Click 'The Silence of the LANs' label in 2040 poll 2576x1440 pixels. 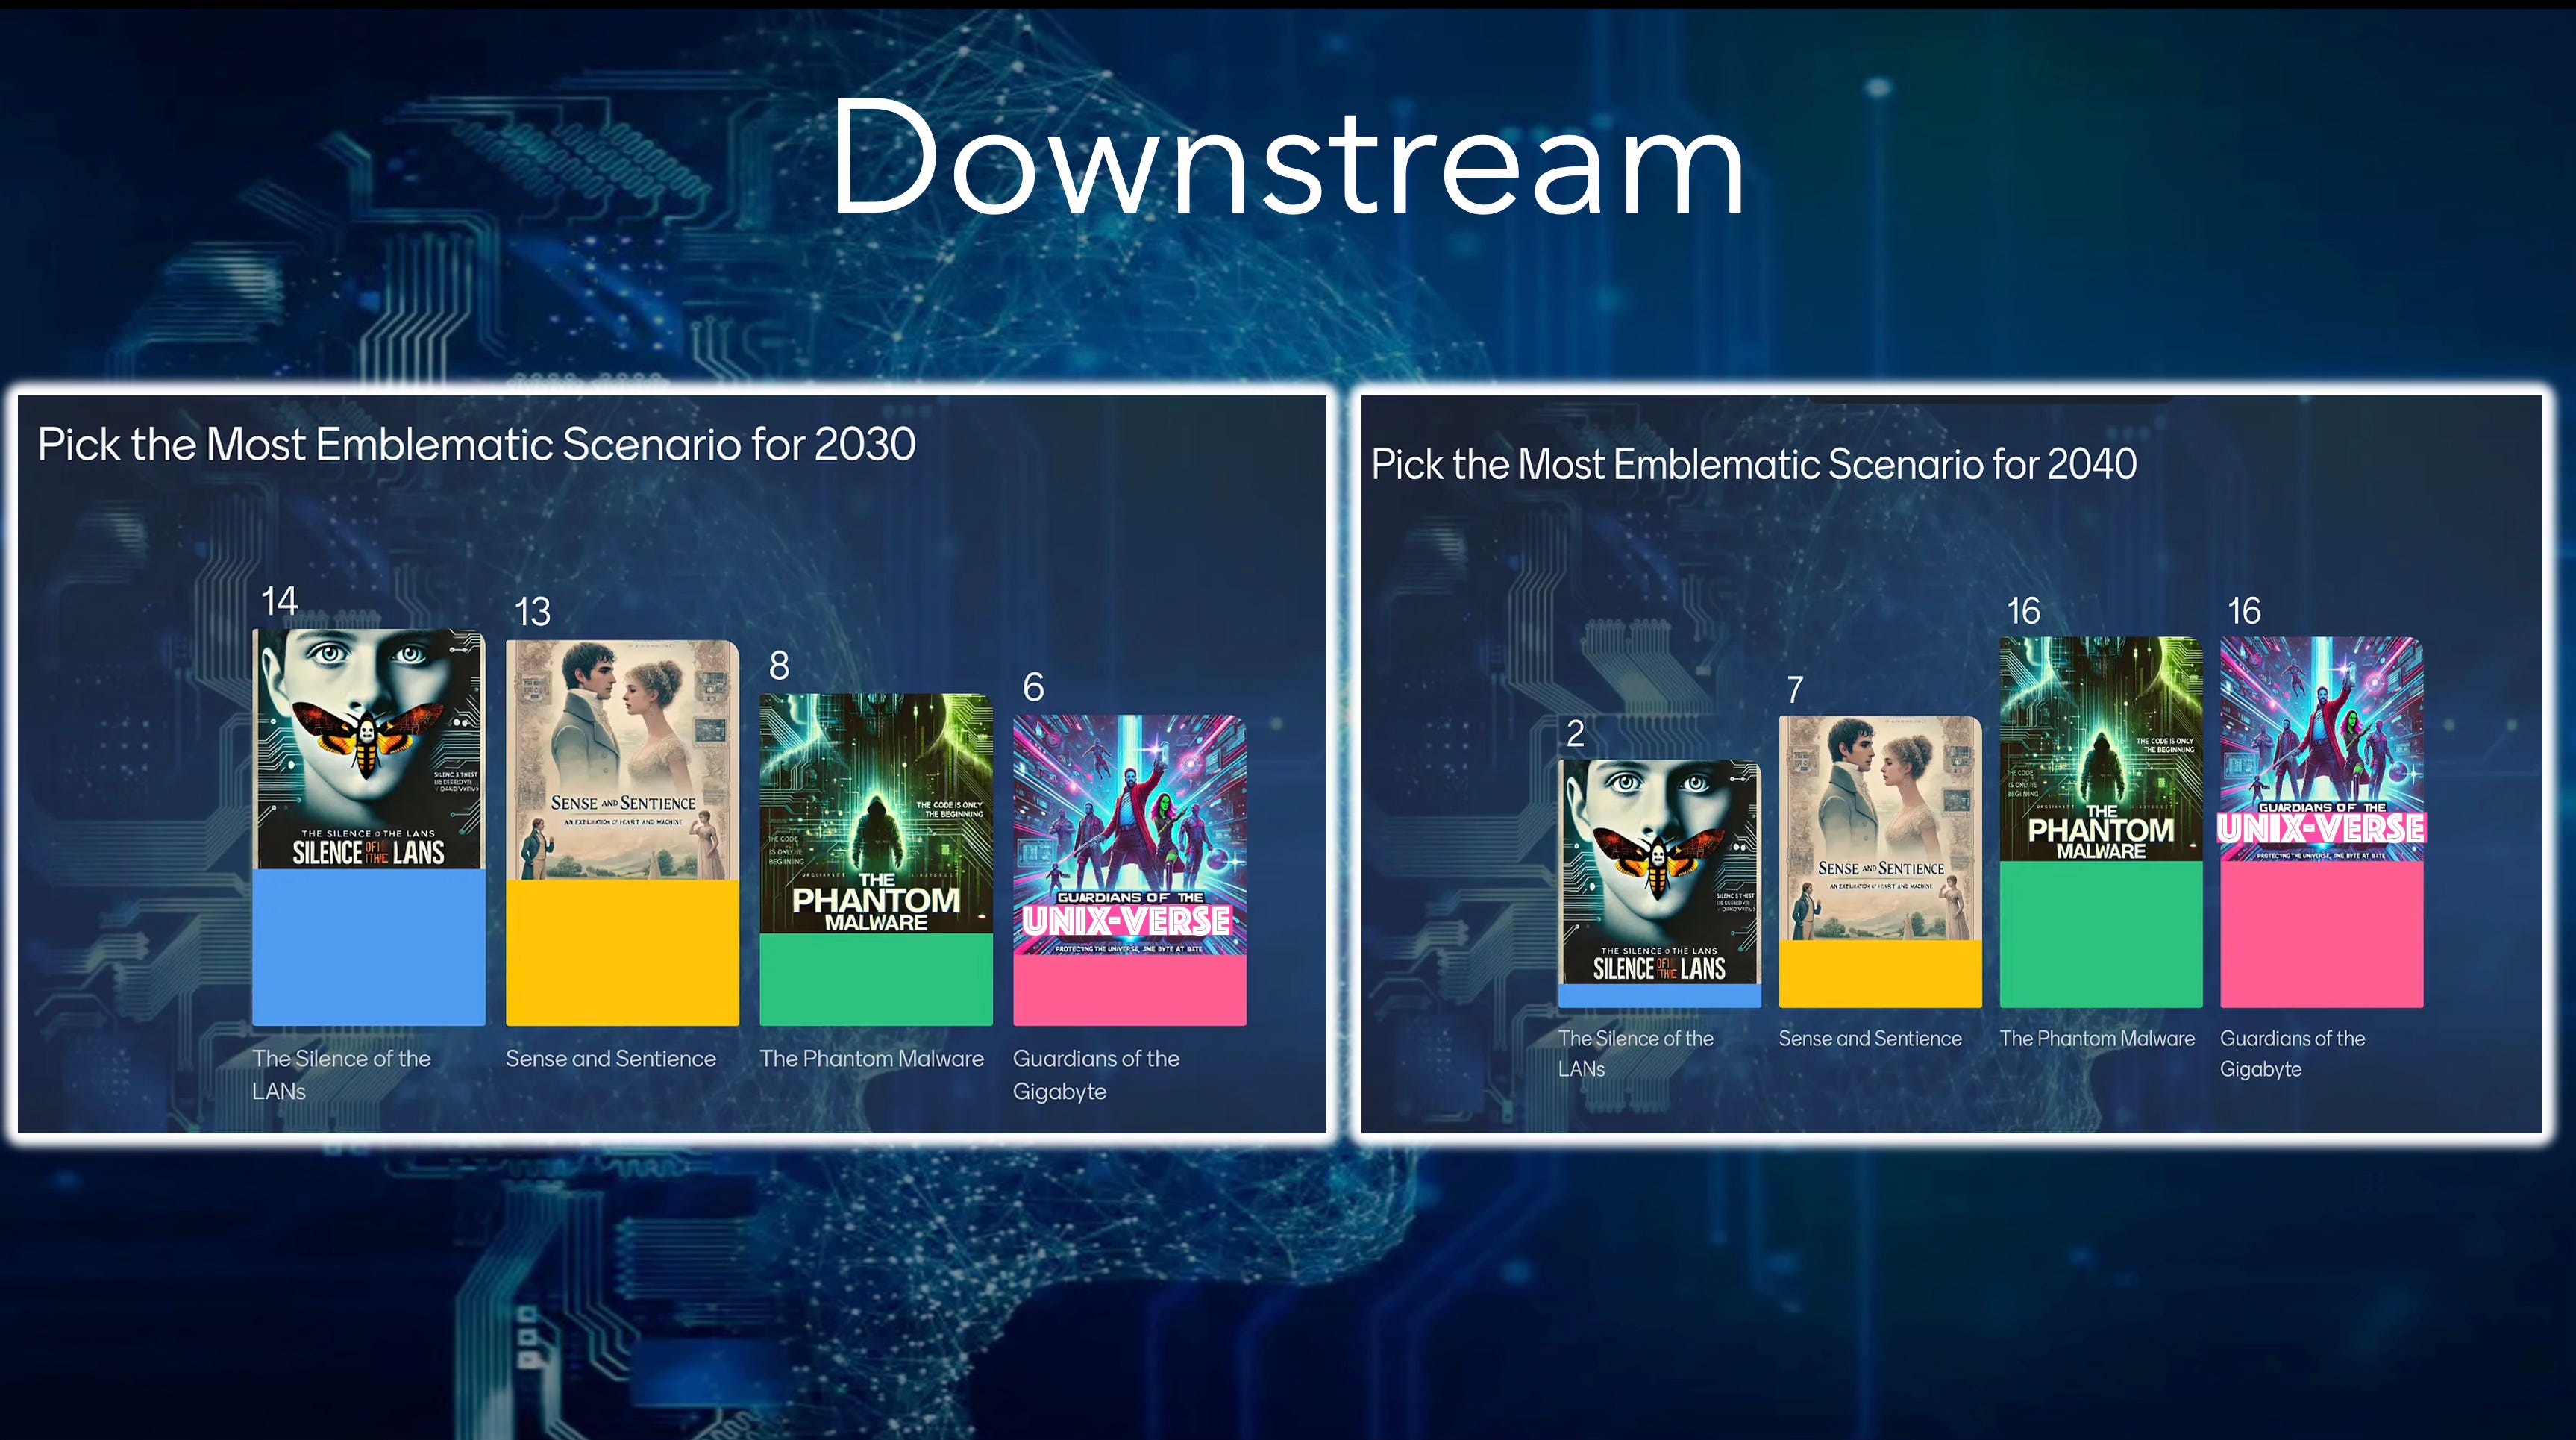click(x=1636, y=1053)
